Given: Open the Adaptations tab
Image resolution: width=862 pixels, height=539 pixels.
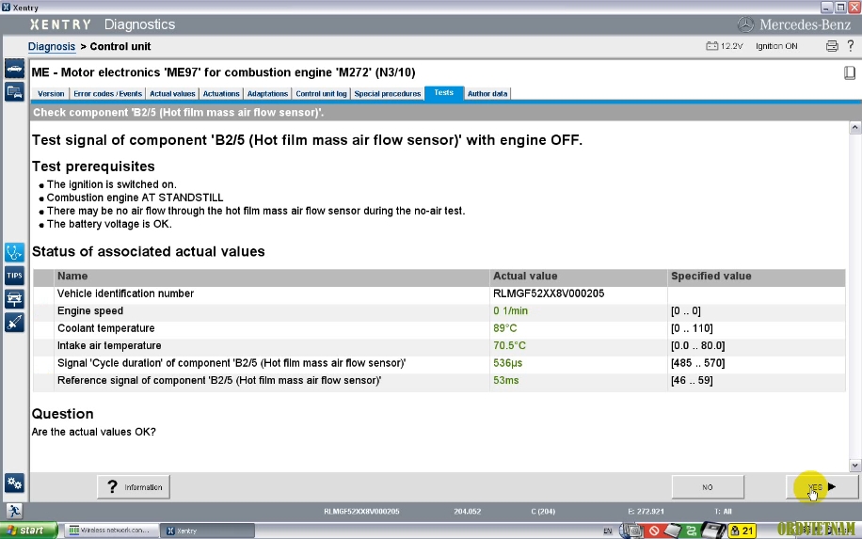Looking at the screenshot, I should (x=267, y=94).
